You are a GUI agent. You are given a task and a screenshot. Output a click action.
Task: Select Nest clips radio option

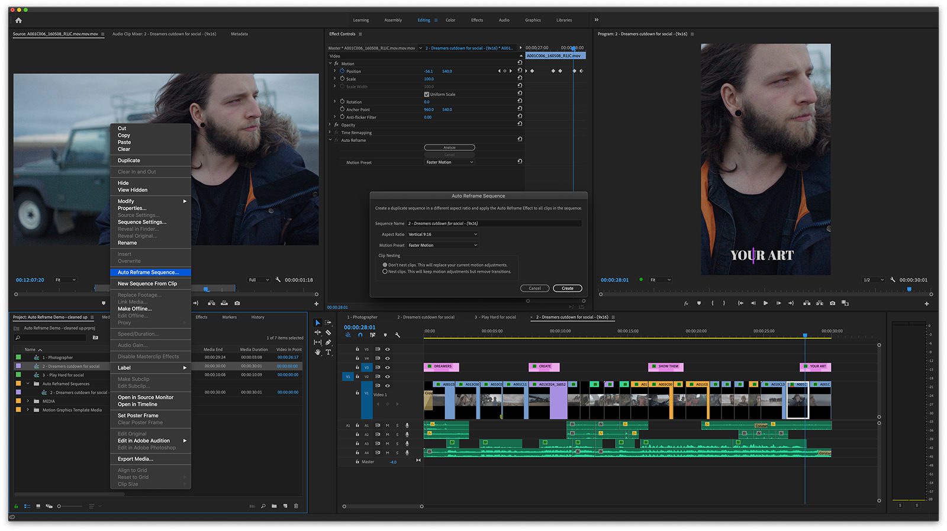coord(385,271)
